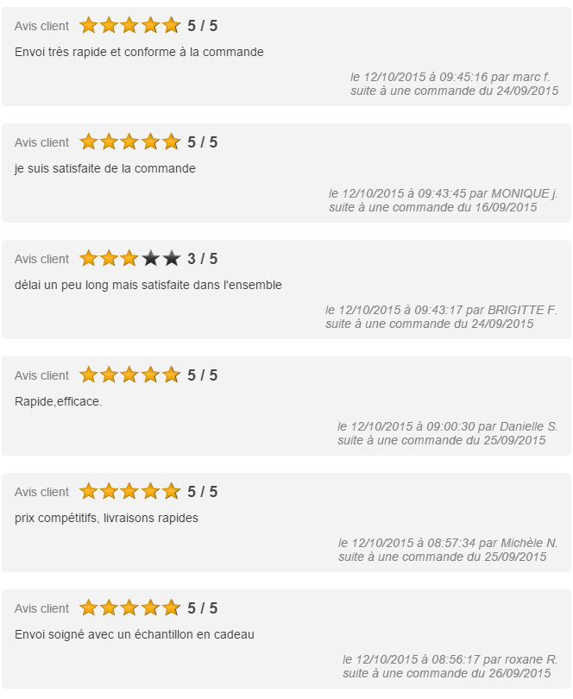The height and width of the screenshot is (699, 573).
Task: Click the first gold star in marc f.'s review
Action: (88, 25)
